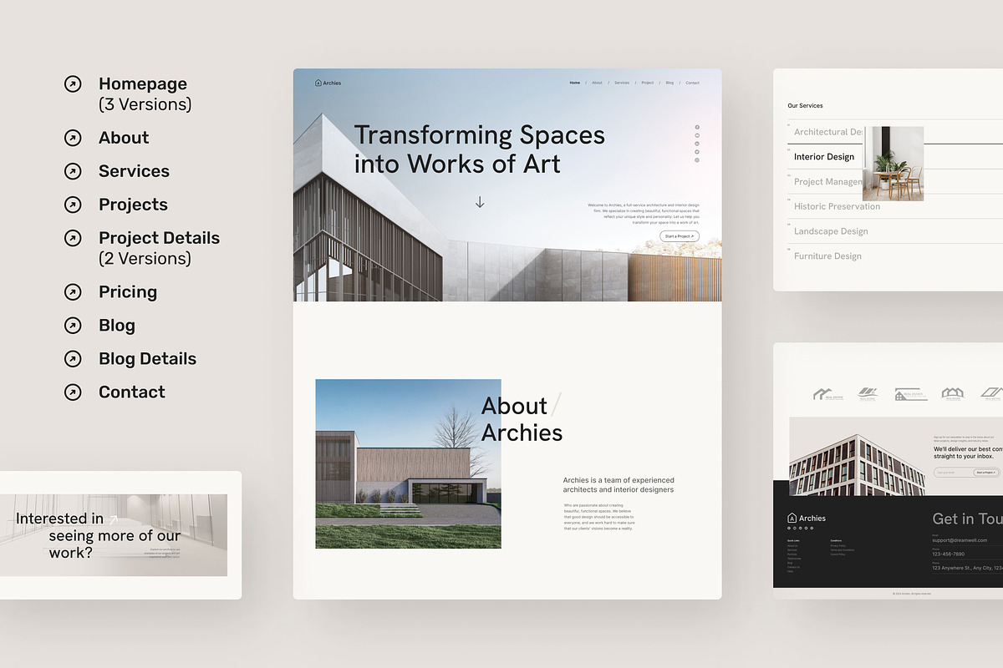Click Terms and Conditions in the footer
1003x668 pixels.
842,550
